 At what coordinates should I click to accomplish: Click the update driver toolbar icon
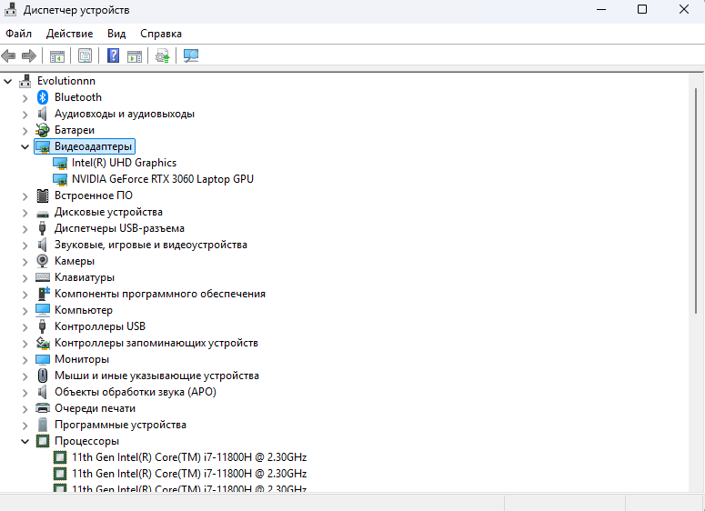(x=163, y=55)
